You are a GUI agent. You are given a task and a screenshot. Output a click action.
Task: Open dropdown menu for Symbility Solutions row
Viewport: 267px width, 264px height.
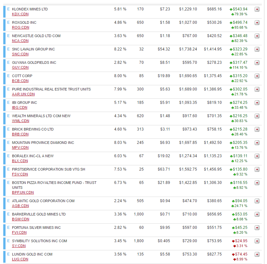(x=257, y=241)
